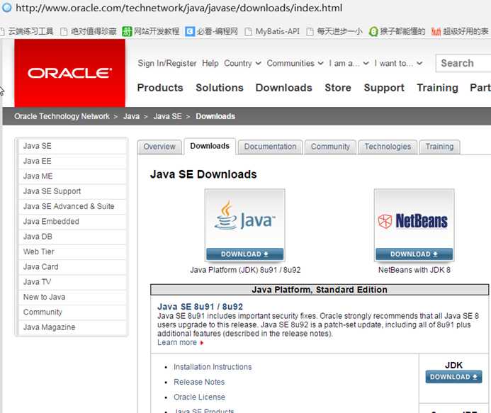Click the 'NetBeans with JDK 8' caption
Image resolution: width=491 pixels, height=413 pixels.
click(x=414, y=270)
